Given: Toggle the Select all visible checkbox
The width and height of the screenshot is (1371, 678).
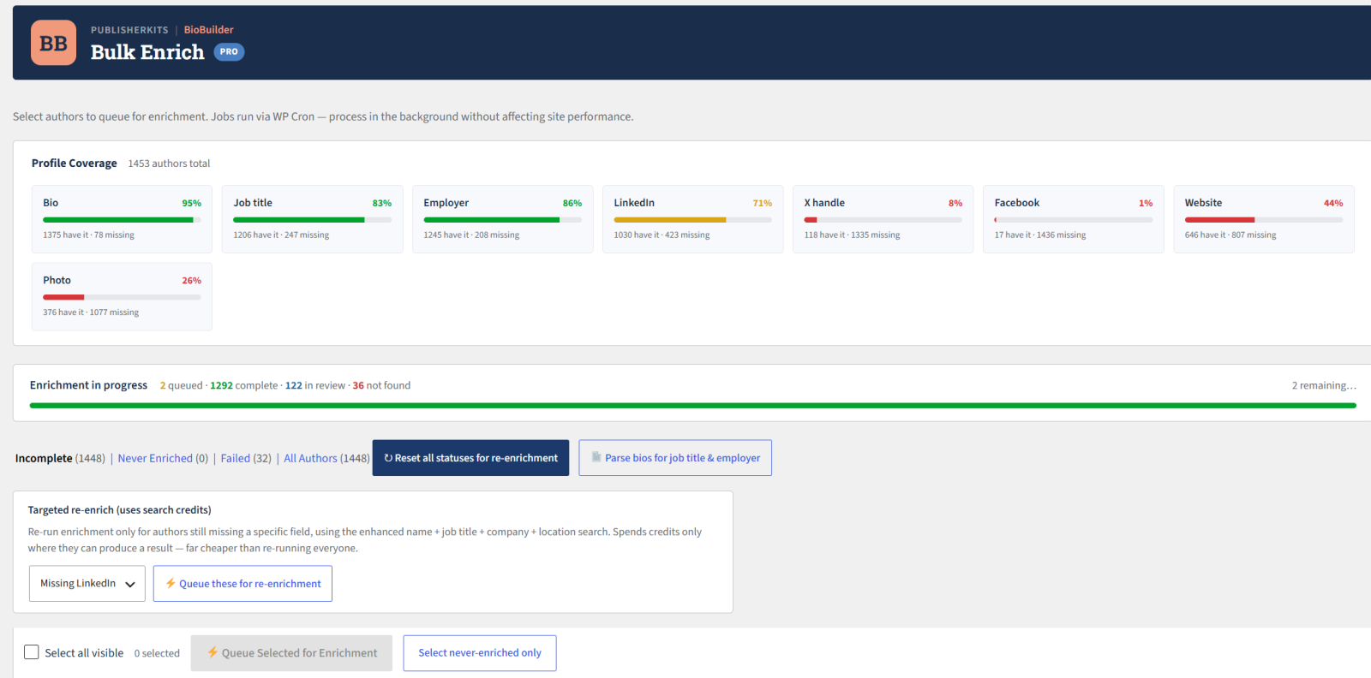Looking at the screenshot, I should click(x=32, y=652).
